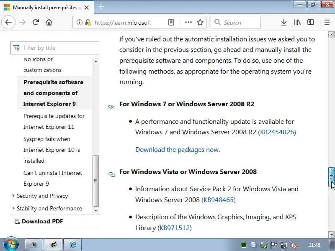Click the sidebar table-of-contents scrollbar thumb
The image size is (335, 251).
96,181
